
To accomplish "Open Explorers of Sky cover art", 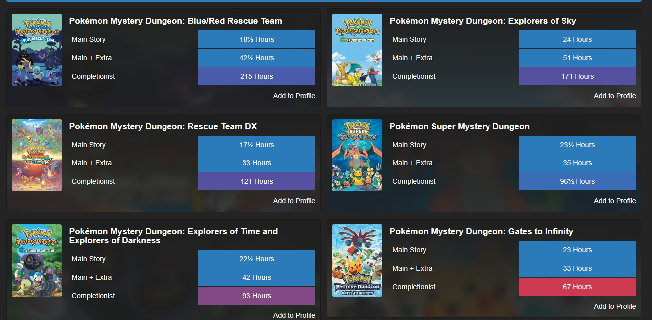I will click(x=357, y=50).
